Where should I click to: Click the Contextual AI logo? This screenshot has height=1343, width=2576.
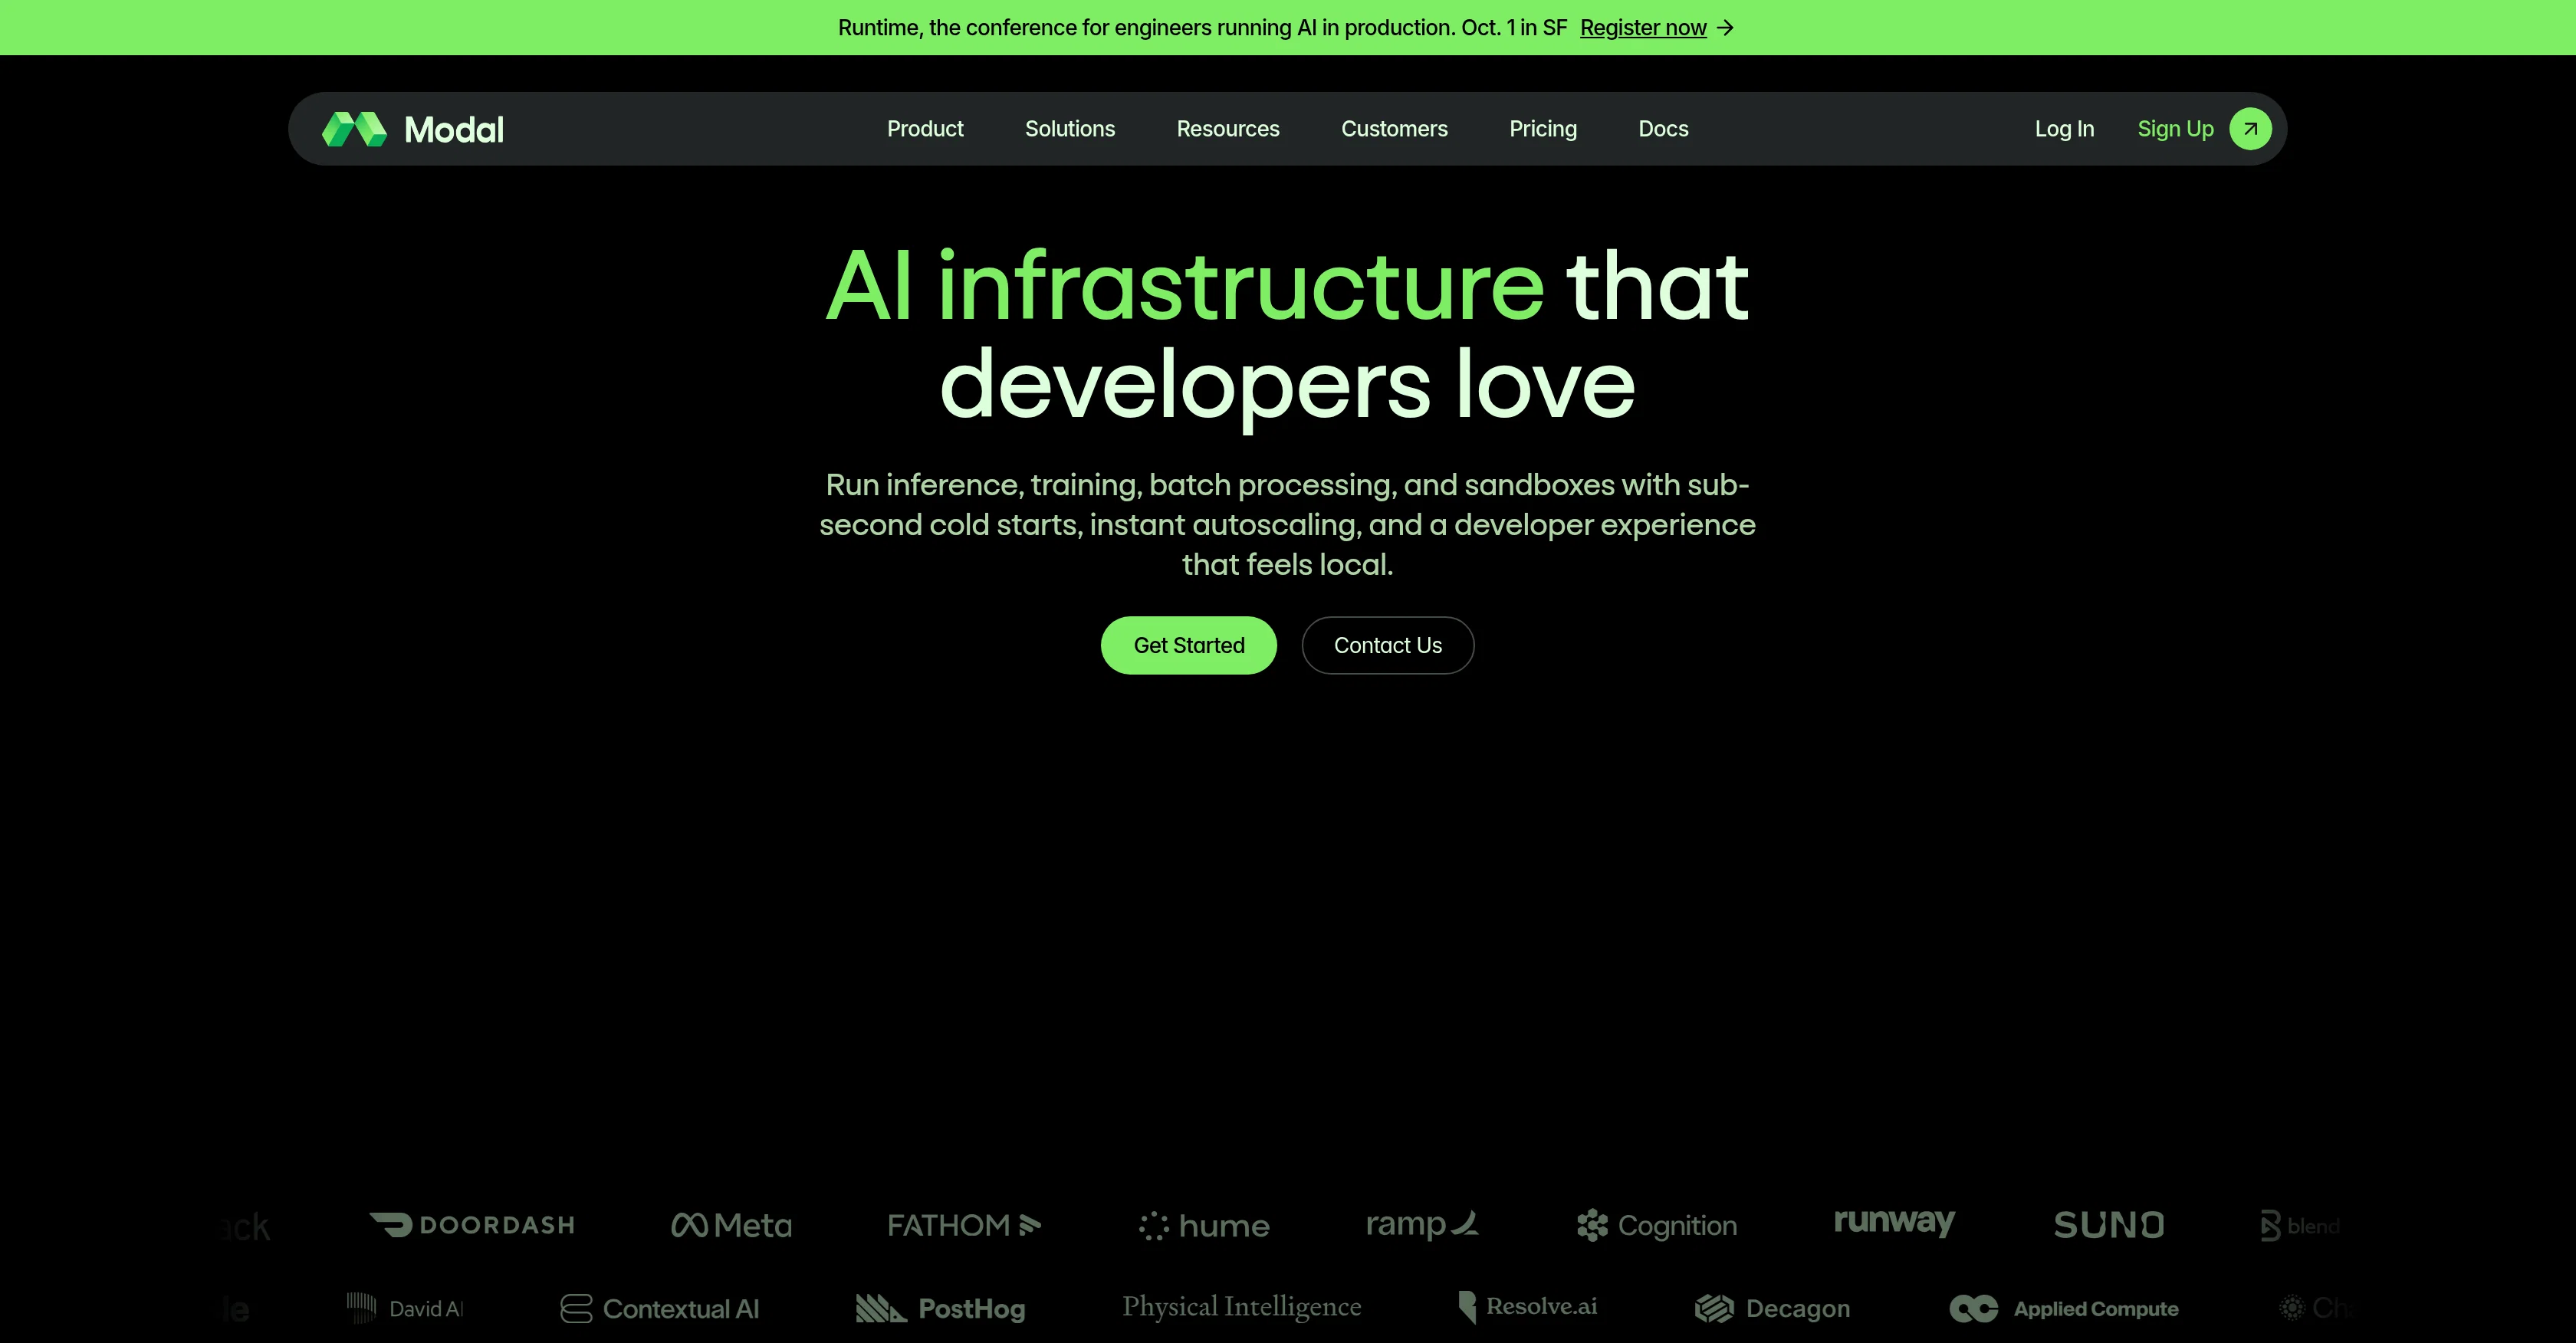660,1309
